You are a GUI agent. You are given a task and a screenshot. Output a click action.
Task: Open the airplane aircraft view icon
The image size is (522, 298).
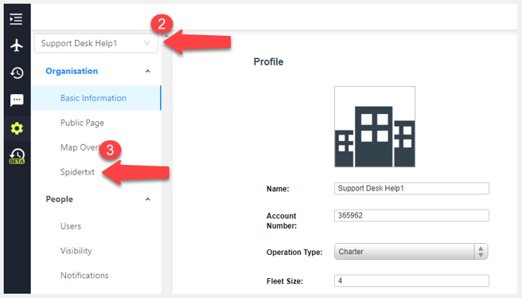click(x=17, y=45)
